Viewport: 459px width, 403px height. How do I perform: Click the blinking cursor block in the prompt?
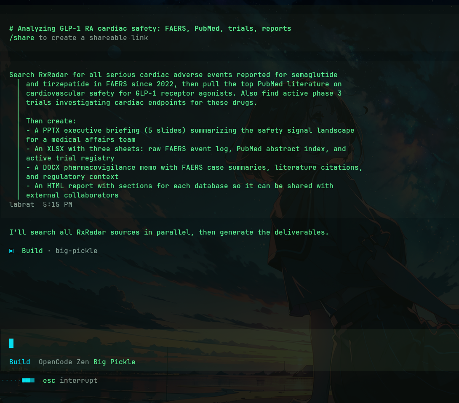point(11,343)
